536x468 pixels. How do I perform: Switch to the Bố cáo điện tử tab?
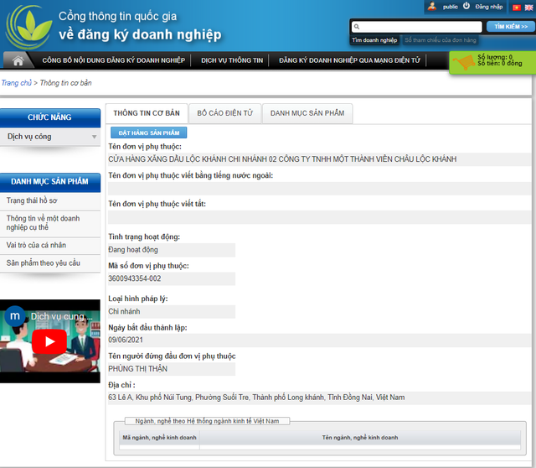click(224, 112)
